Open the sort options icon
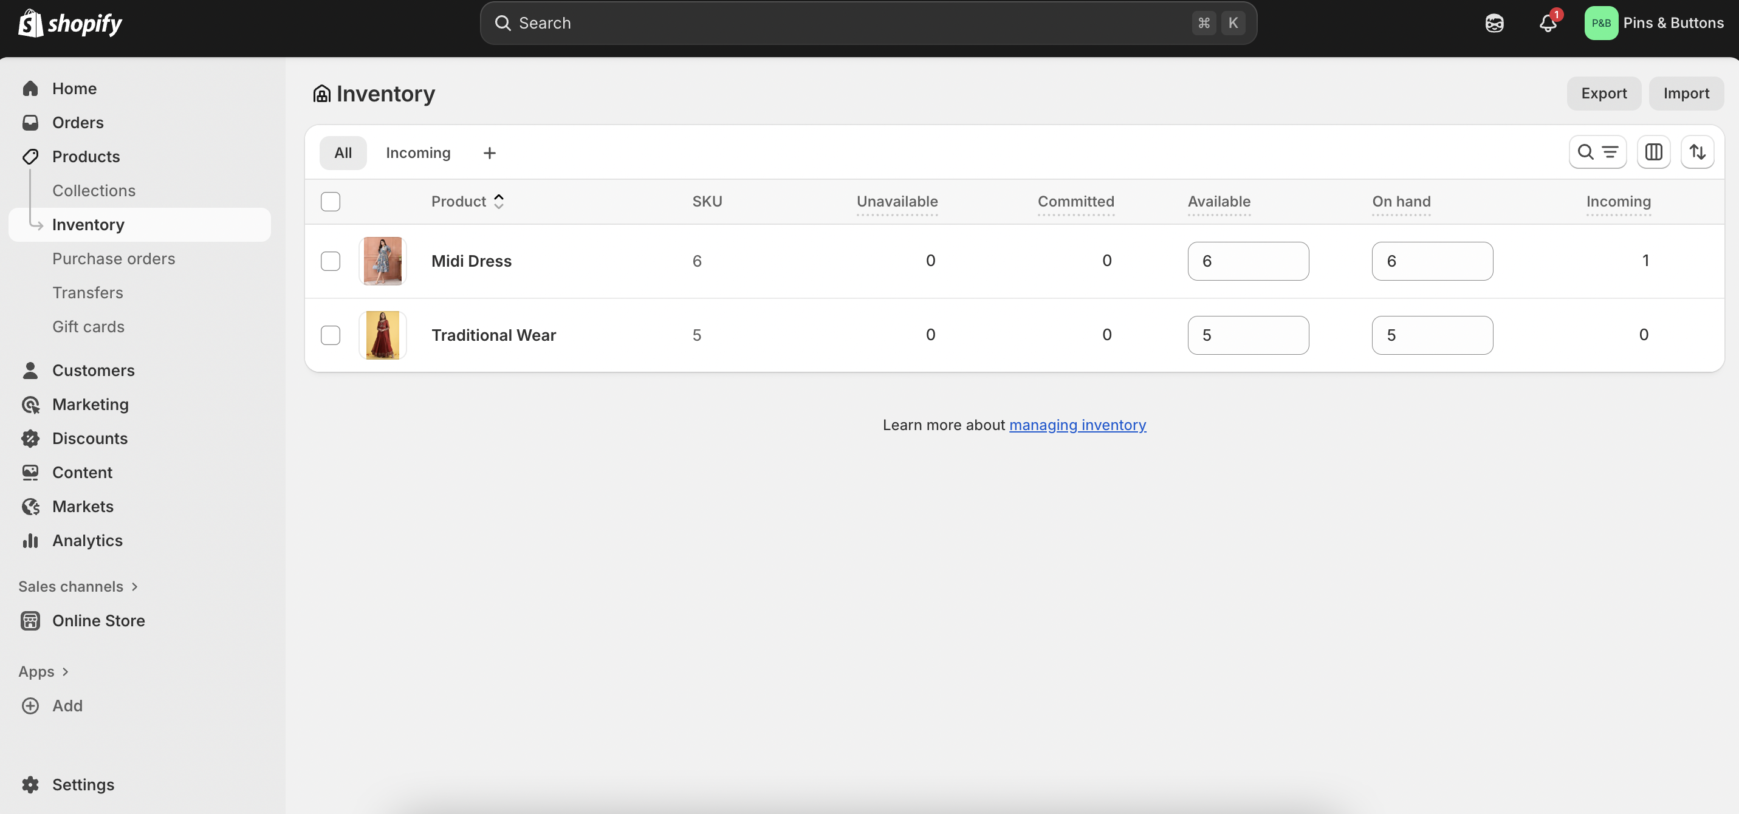 [1697, 152]
